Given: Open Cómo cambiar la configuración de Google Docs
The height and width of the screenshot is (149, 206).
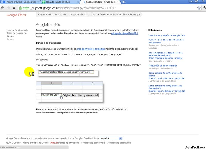Looking at the screenshot, I should (x=165, y=87).
